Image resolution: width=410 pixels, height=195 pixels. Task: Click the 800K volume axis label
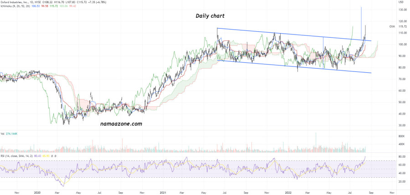pyautogui.click(x=401, y=136)
